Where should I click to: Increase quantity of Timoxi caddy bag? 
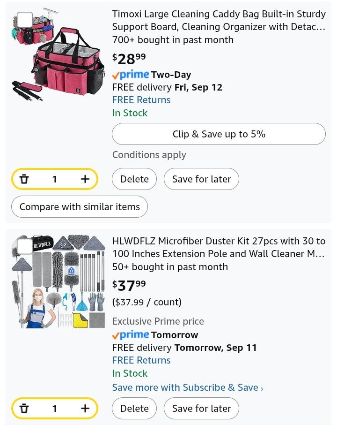pos(85,179)
